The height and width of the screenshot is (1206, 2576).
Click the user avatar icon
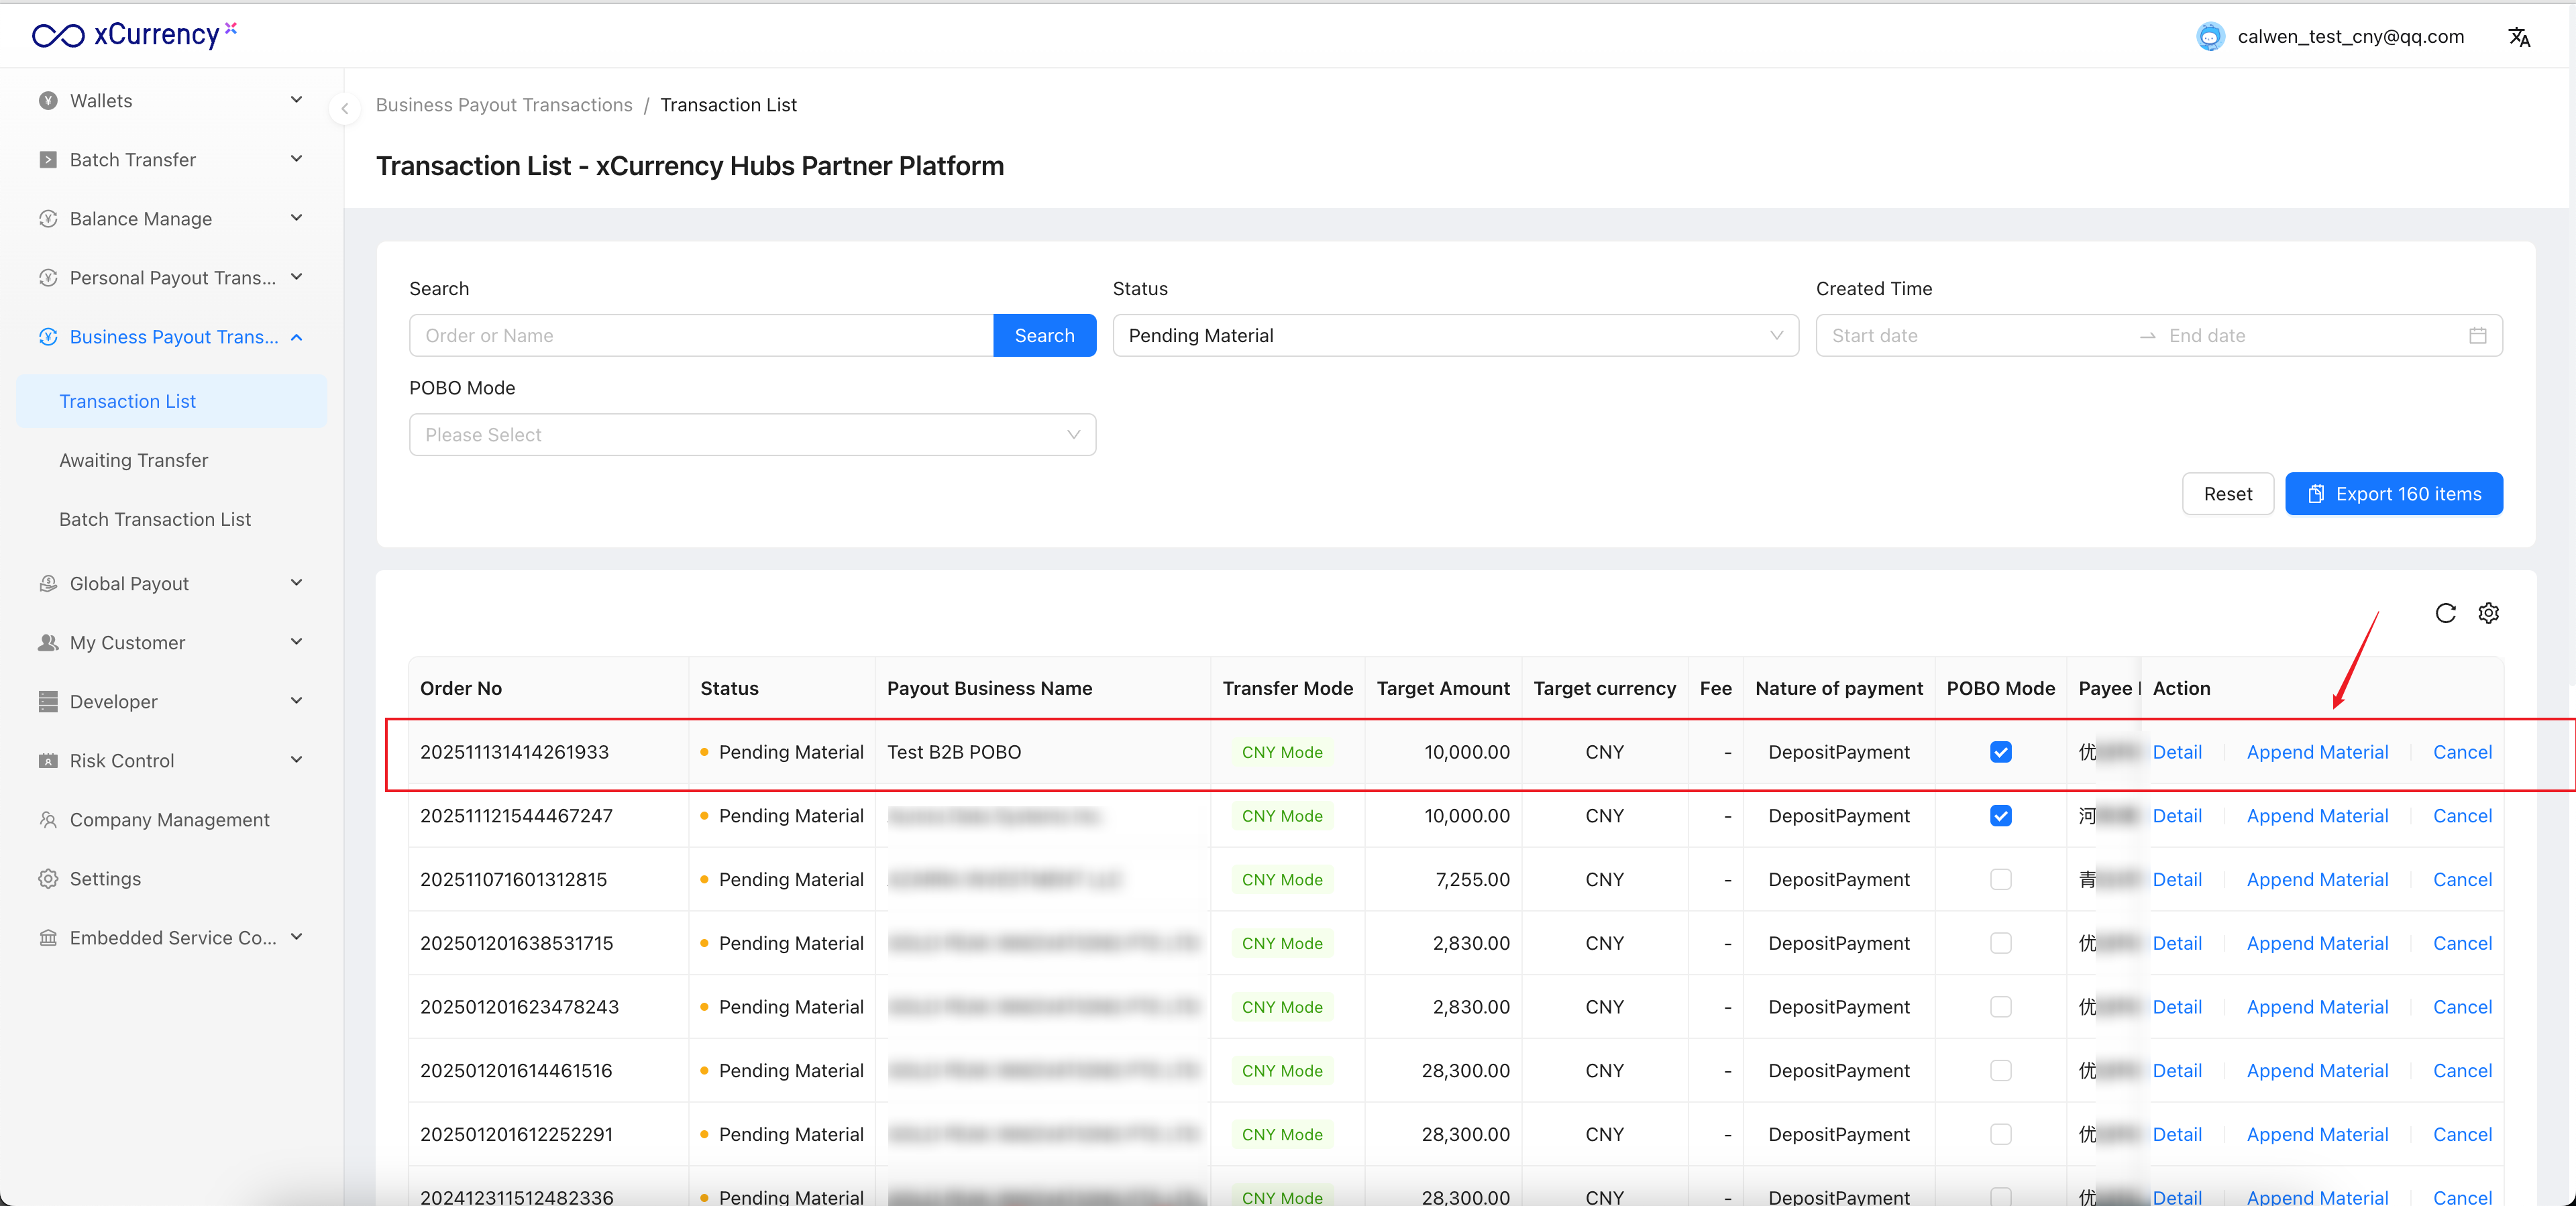[2210, 37]
